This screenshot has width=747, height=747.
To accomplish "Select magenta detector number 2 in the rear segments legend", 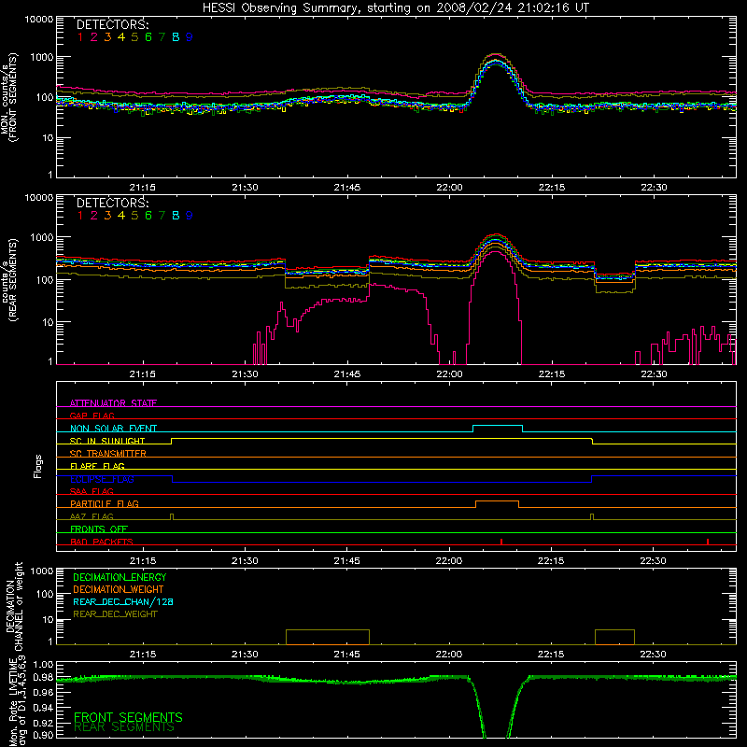I will click(94, 216).
